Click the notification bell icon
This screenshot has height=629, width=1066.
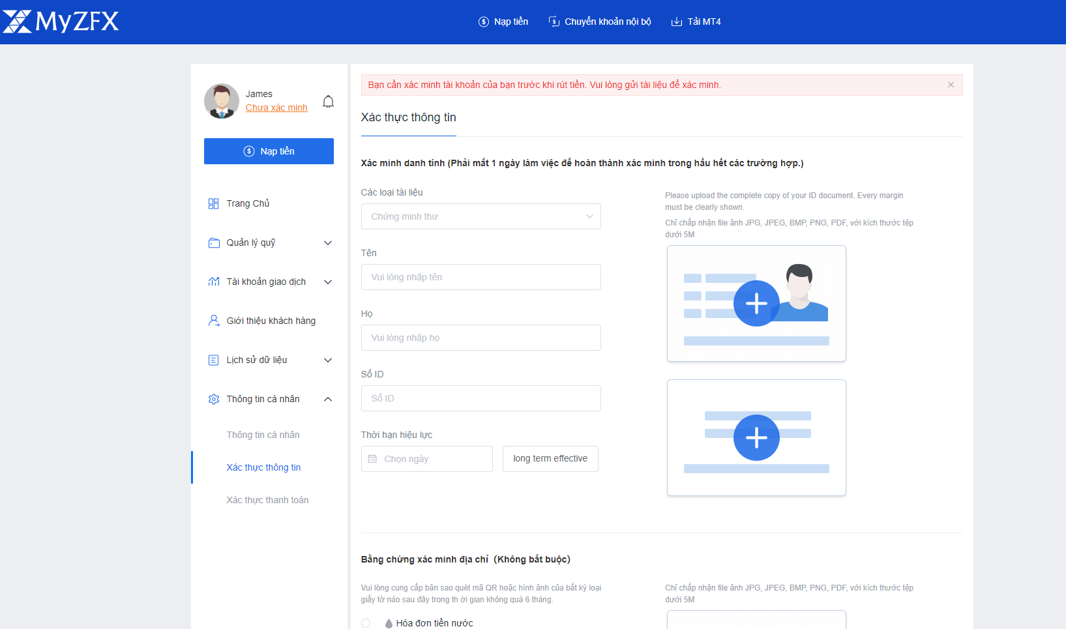tap(328, 102)
